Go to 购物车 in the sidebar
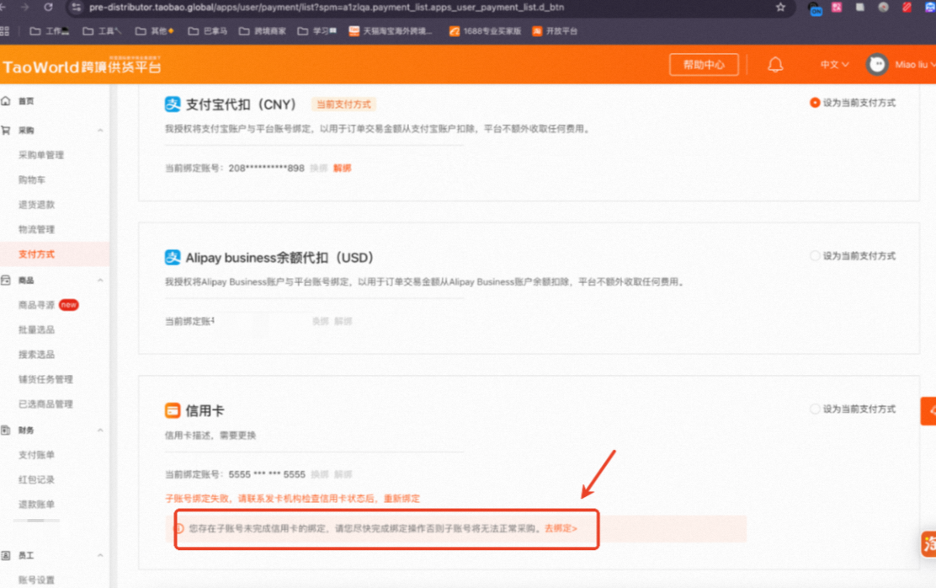The width and height of the screenshot is (936, 588). (32, 180)
